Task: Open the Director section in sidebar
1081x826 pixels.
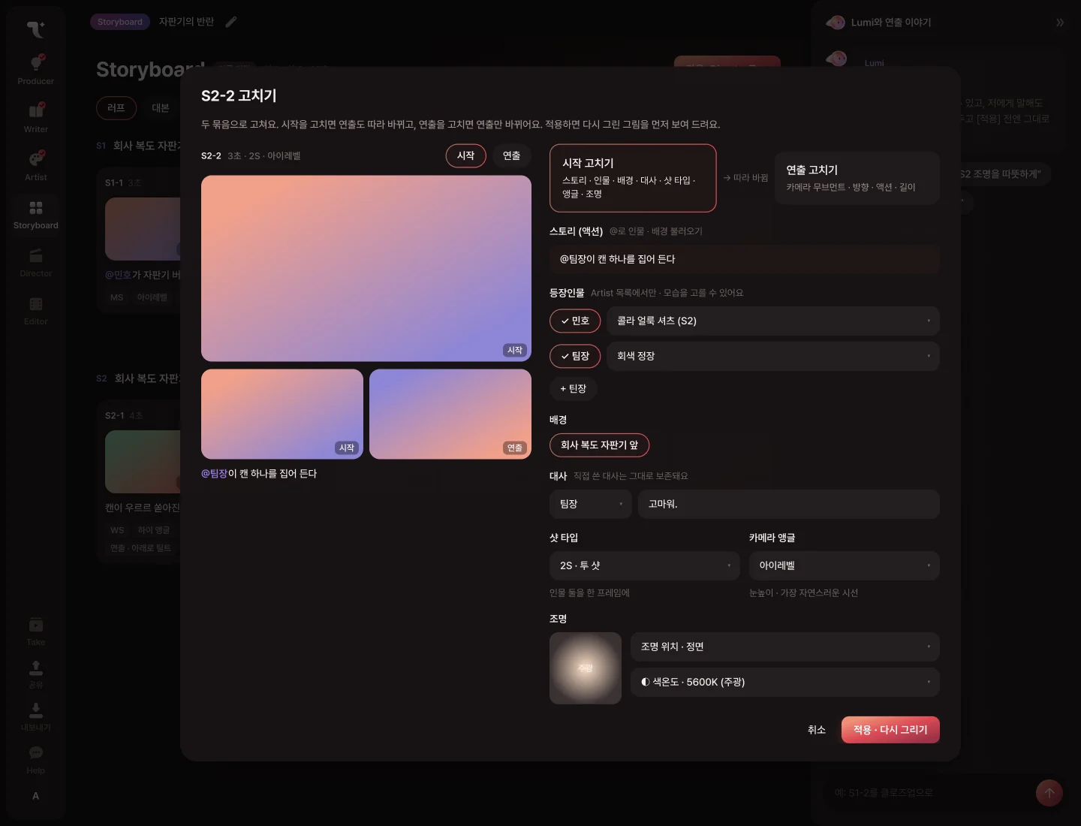Action: (35, 261)
